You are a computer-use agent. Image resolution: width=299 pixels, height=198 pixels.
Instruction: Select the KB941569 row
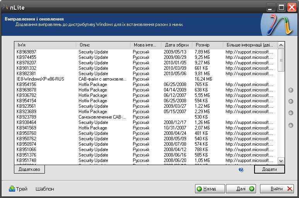[146, 128]
